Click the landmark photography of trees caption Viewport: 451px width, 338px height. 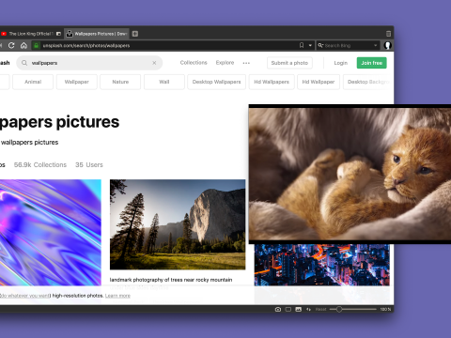[171, 280]
